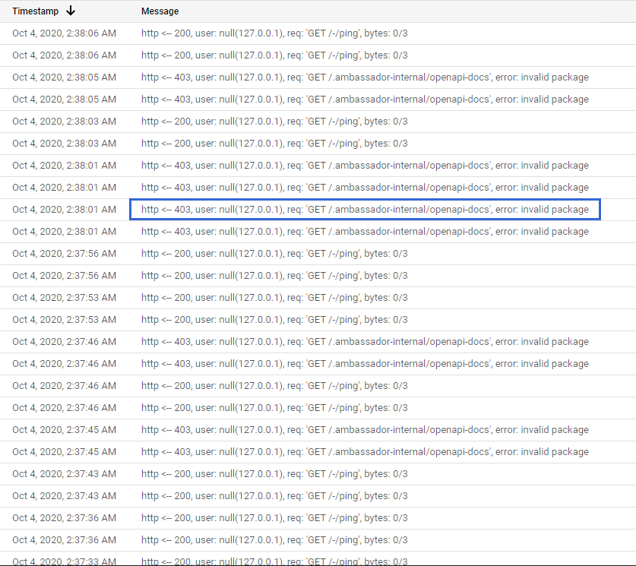Select the bottommost 2:38:01 AM timestamp cell
This screenshot has height=566, width=636.
(64, 232)
